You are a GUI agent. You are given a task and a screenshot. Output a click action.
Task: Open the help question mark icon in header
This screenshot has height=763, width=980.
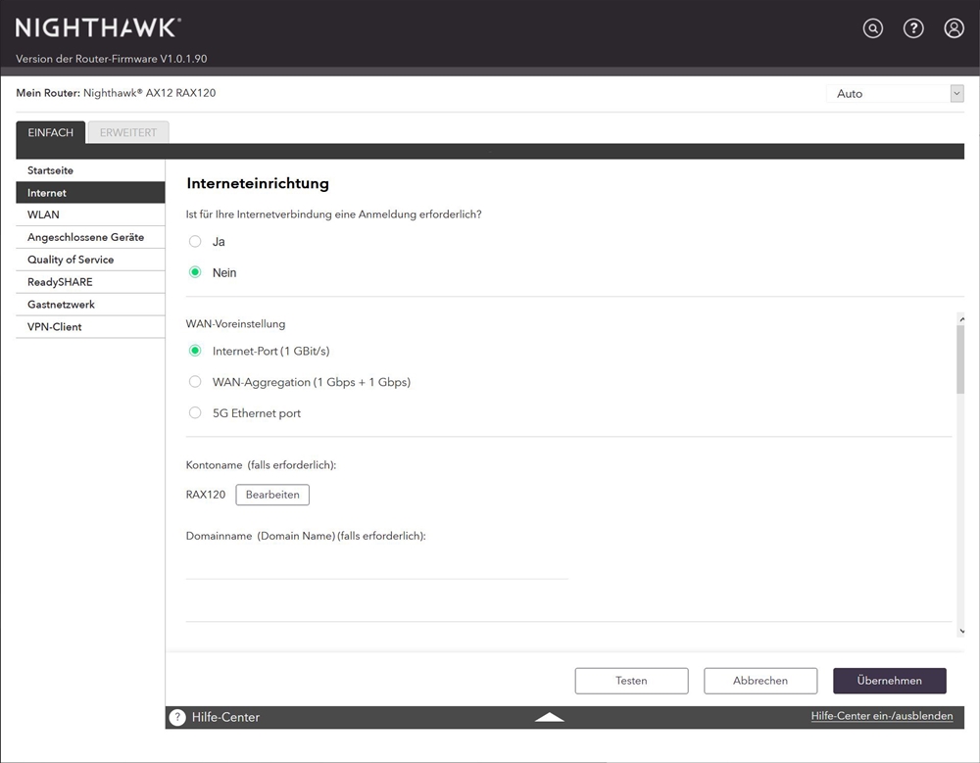click(913, 28)
